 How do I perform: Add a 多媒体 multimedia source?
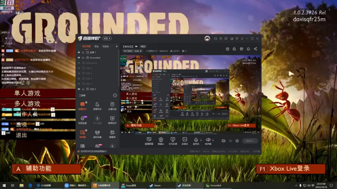coord(185,141)
